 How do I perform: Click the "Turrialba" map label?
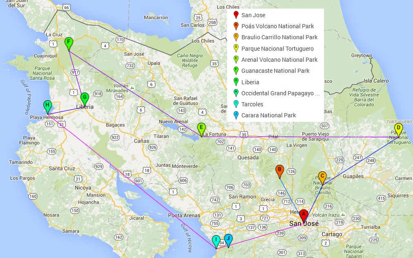point(371,227)
